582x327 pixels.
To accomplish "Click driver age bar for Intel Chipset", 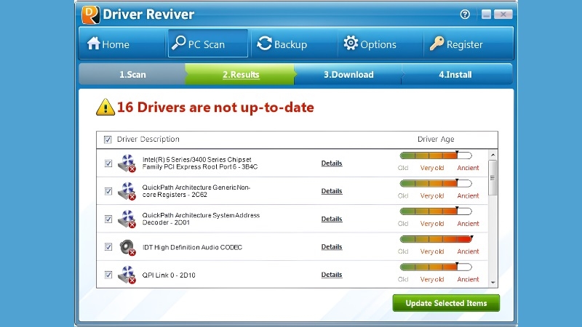I will click(436, 156).
